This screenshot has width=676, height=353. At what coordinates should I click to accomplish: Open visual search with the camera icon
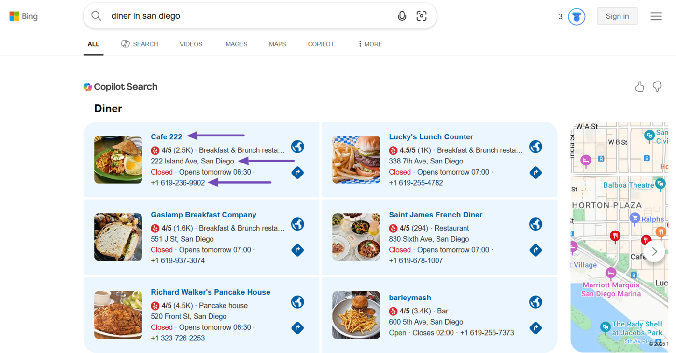pyautogui.click(x=421, y=15)
